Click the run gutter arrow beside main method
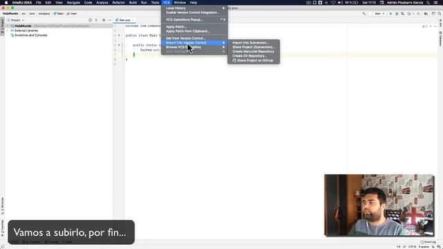Screen dimensions: 443x249 click(x=119, y=45)
